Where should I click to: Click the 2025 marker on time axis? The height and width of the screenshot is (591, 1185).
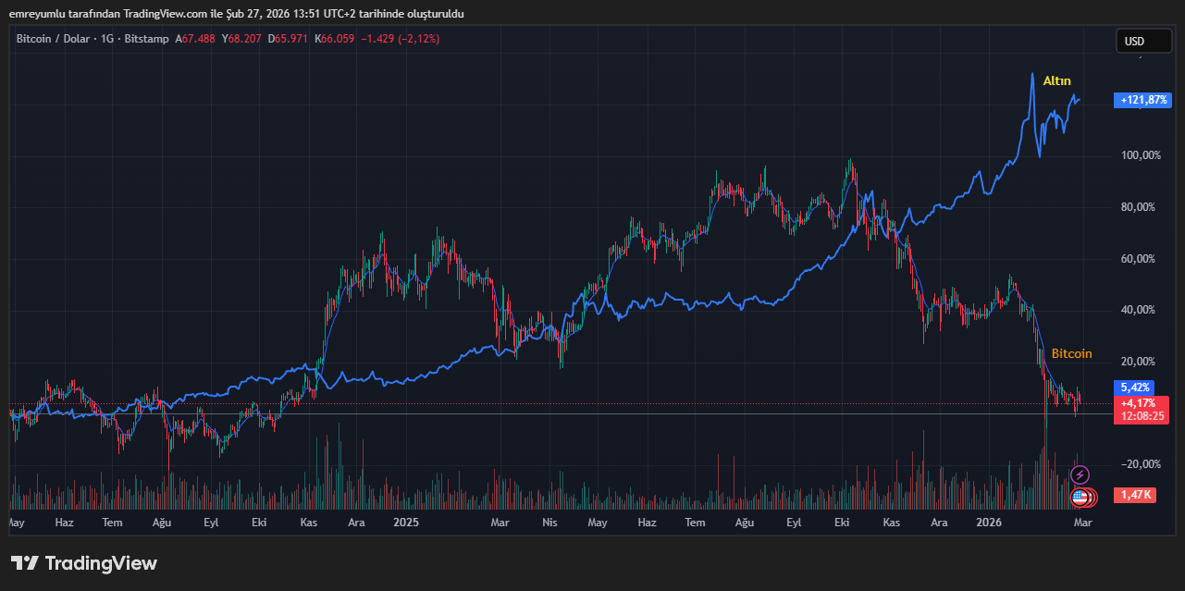405,523
